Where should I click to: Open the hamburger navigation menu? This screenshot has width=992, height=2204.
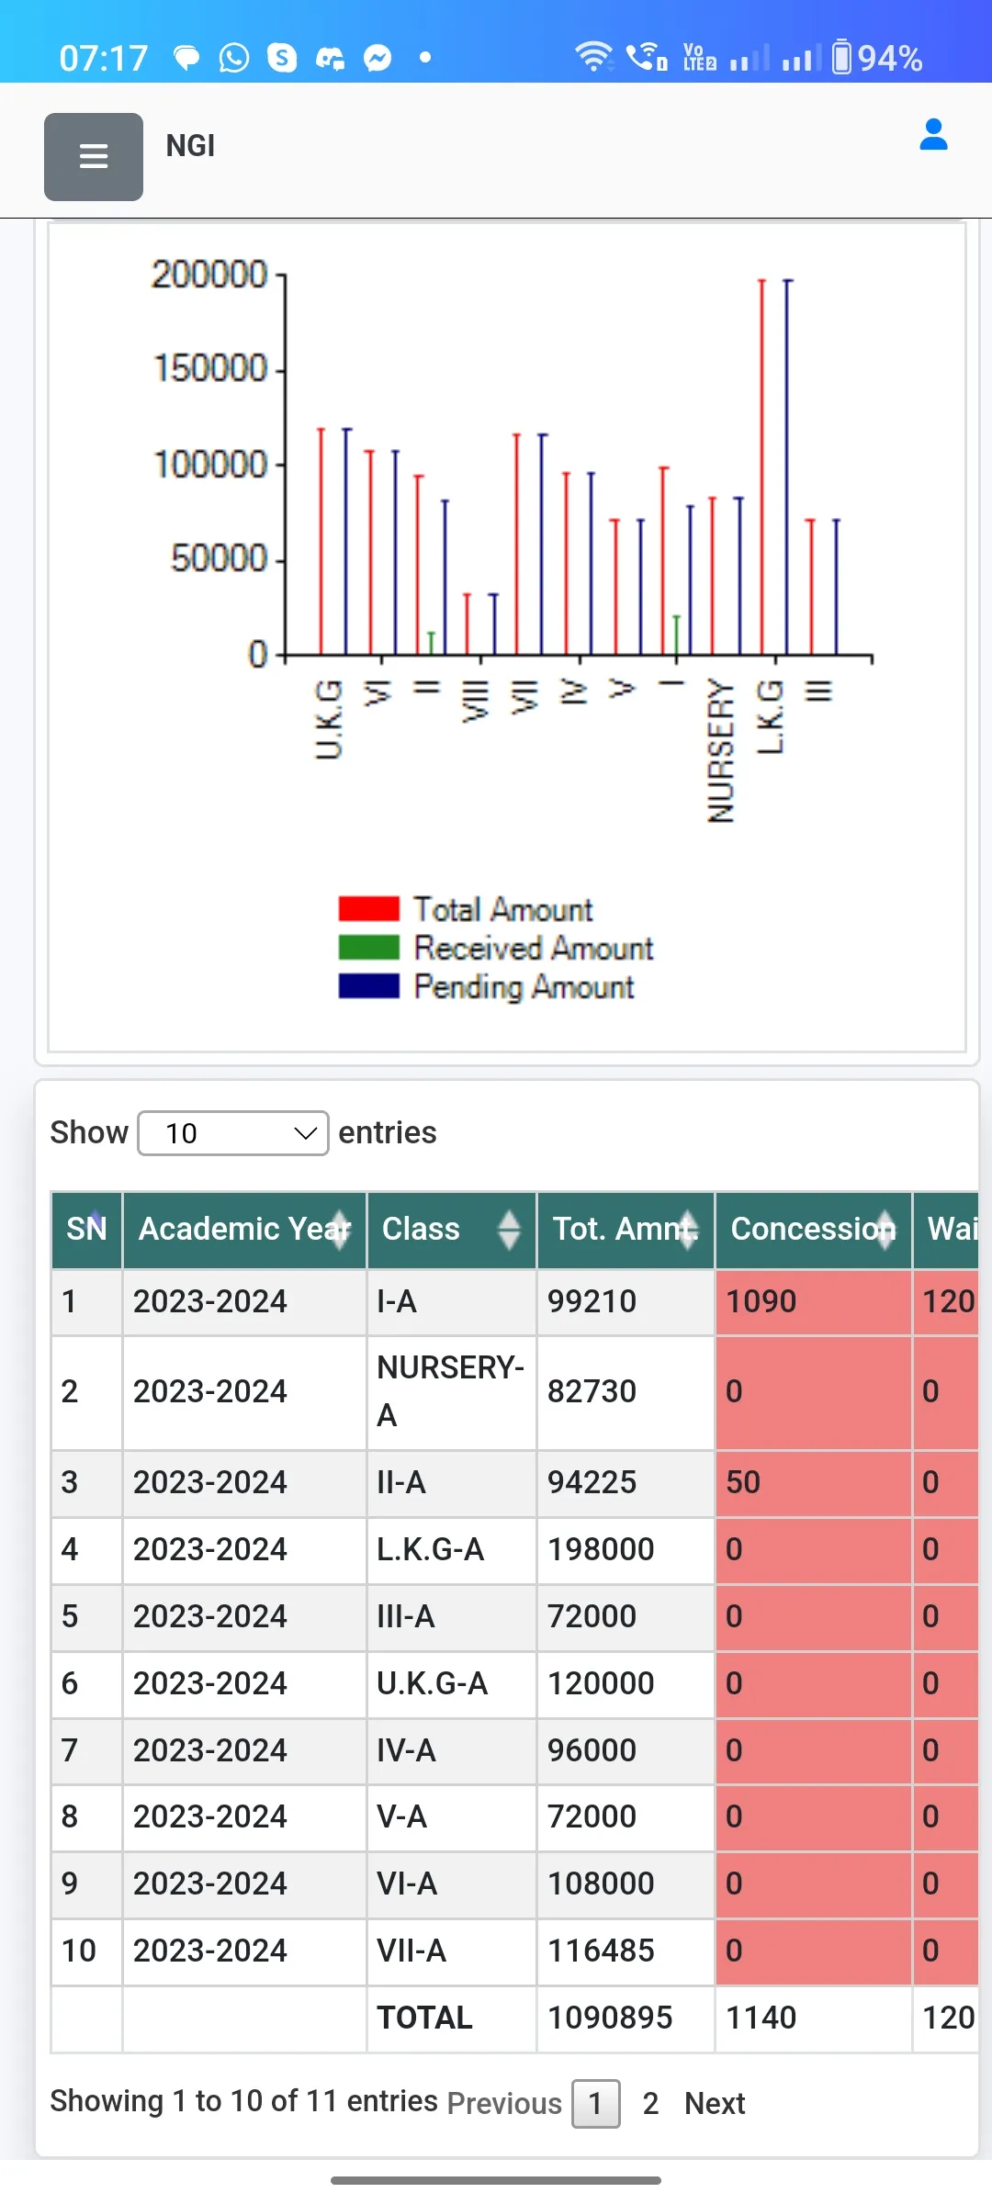tap(94, 156)
